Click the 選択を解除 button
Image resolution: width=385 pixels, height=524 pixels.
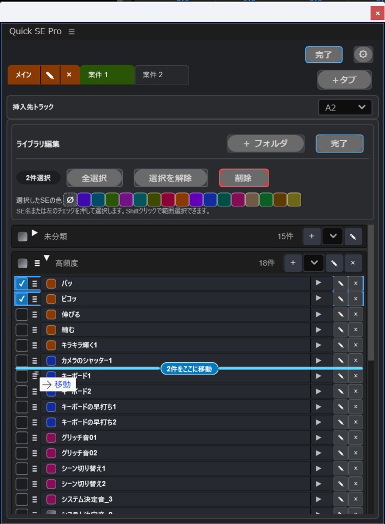click(x=171, y=178)
